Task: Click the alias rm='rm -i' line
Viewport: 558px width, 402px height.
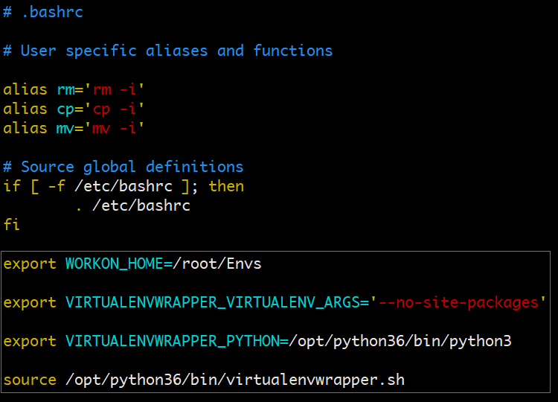Action: click(x=74, y=90)
